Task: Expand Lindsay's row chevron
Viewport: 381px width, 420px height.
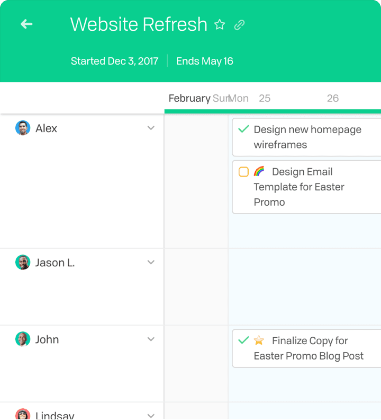Action: (x=151, y=416)
